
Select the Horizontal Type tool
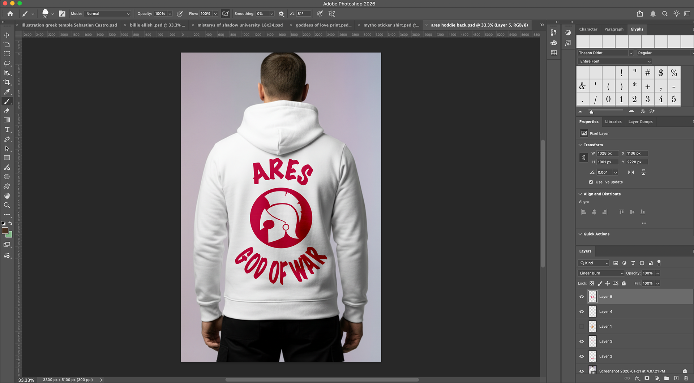(x=7, y=130)
